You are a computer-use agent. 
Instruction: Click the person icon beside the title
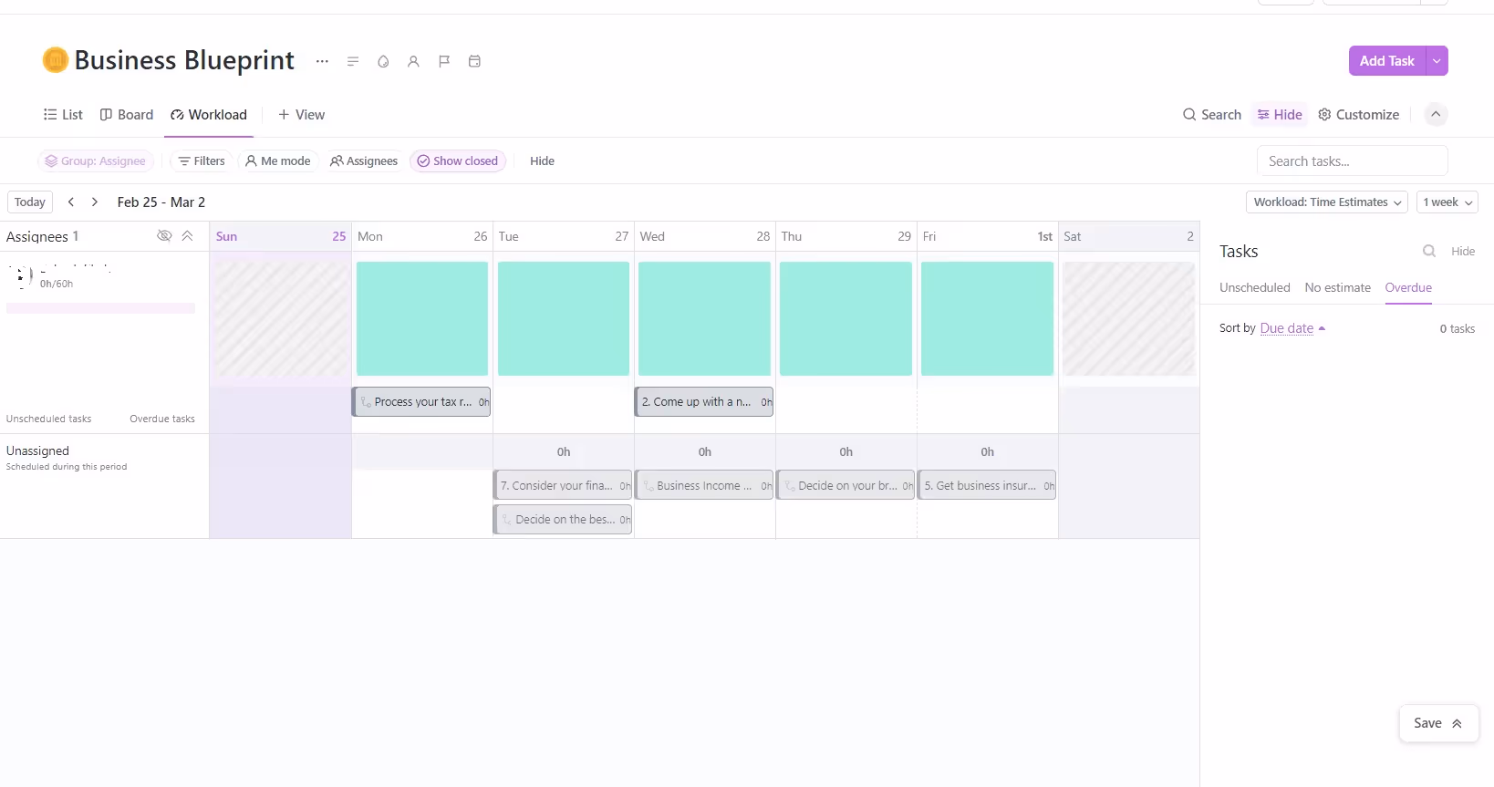click(x=413, y=61)
